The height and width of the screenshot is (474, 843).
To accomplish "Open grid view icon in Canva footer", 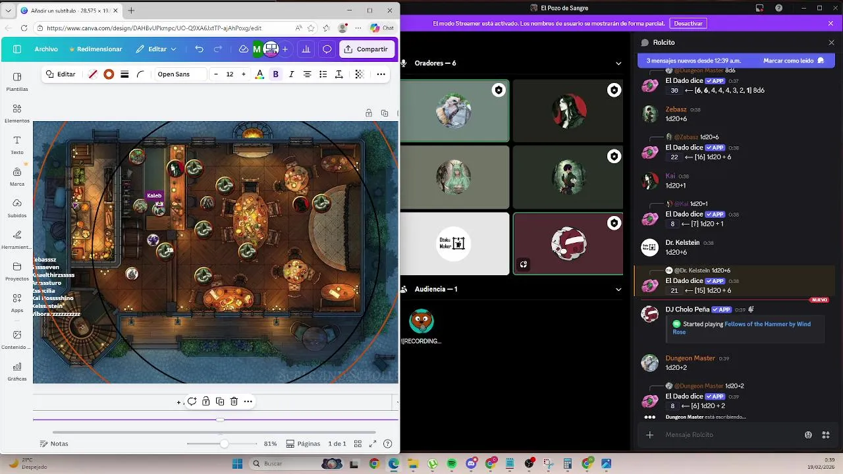I will 358,444.
